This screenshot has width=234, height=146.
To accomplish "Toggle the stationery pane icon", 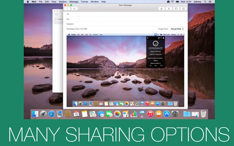I will (x=183, y=9).
